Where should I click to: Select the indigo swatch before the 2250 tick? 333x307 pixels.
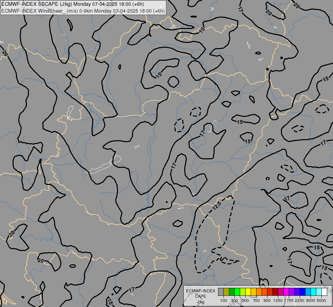pos(297,292)
